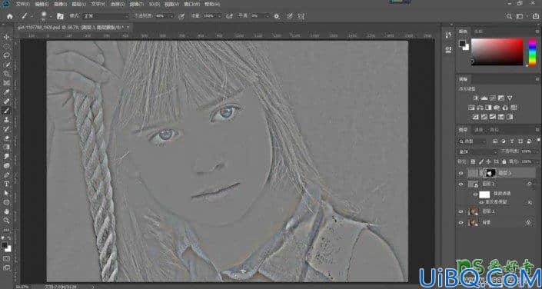Open layer opacity dropdown arrow
This screenshot has height=289, width=542.
[x=537, y=151]
